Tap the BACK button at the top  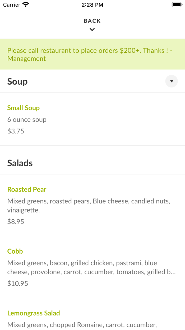[x=92, y=21]
